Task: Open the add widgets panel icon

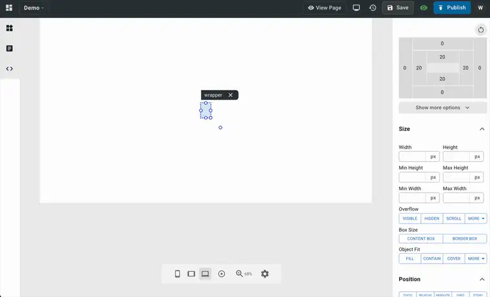Action: (x=10, y=28)
